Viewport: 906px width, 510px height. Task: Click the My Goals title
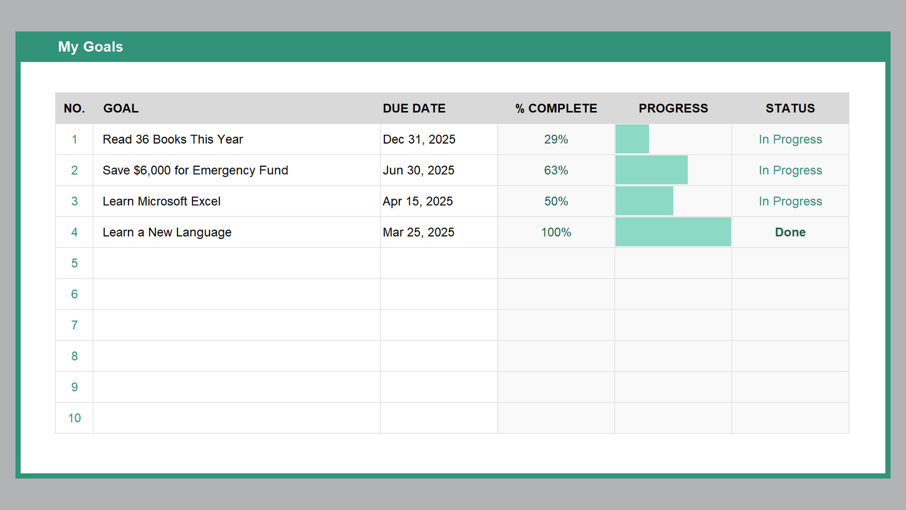pyautogui.click(x=90, y=47)
